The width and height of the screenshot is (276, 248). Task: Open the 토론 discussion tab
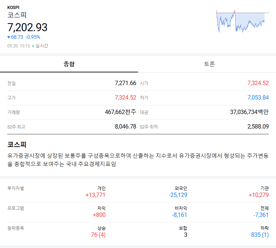209,64
